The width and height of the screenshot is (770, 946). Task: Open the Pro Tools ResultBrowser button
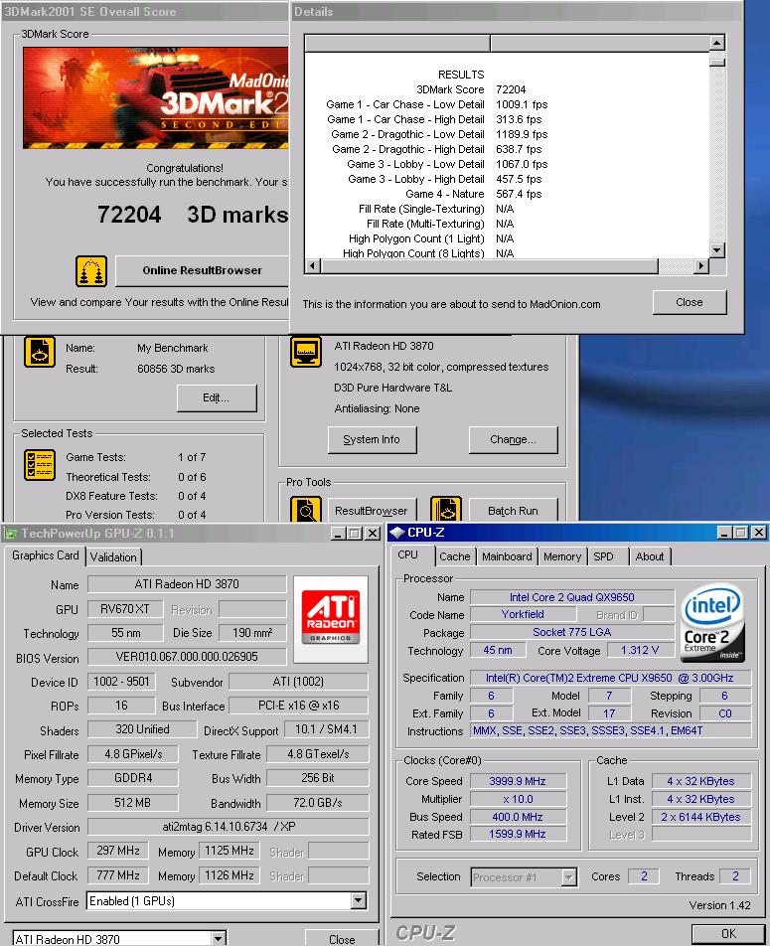point(372,511)
